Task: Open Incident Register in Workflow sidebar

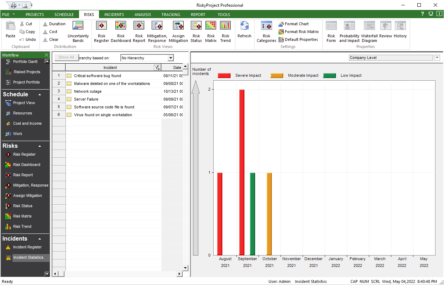Action: pos(27,247)
